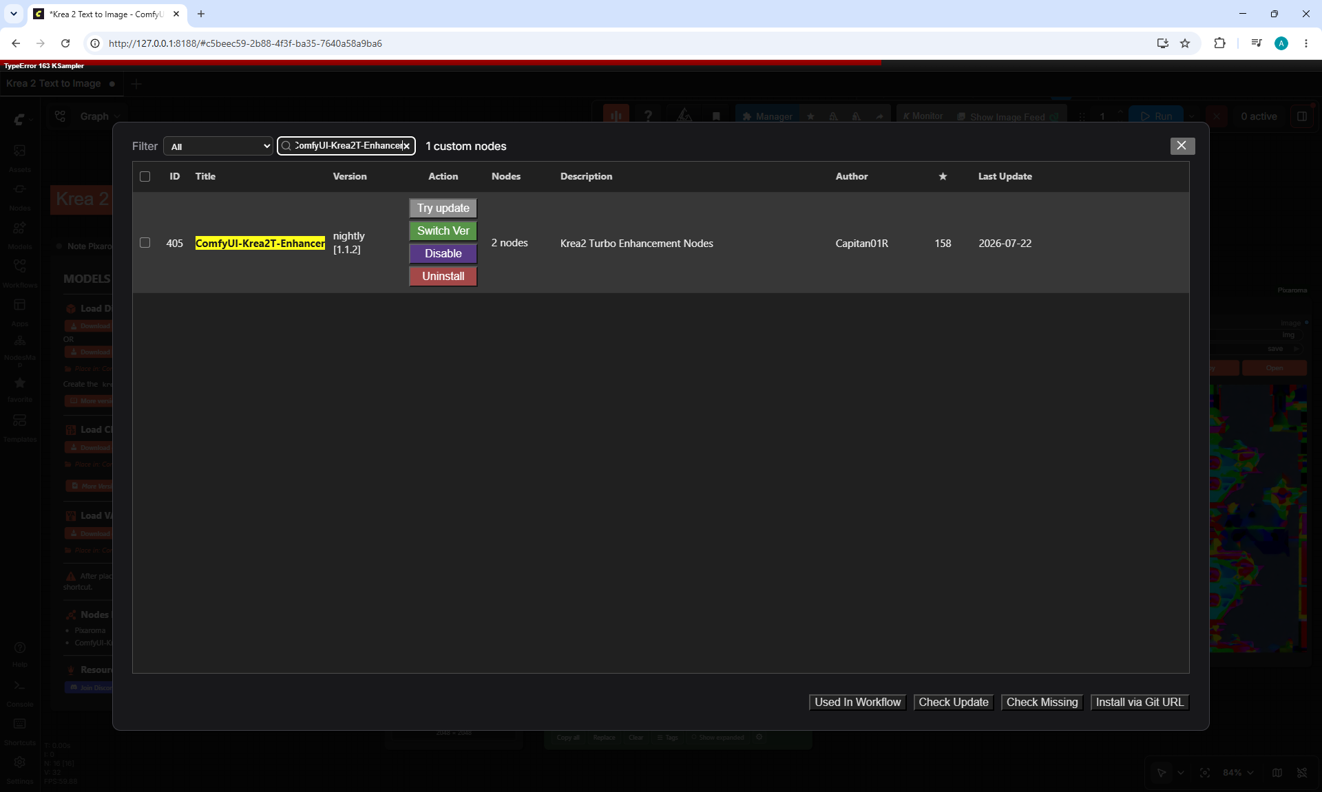The width and height of the screenshot is (1322, 792).
Task: Close the custom nodes manager dialog
Action: 1182,146
